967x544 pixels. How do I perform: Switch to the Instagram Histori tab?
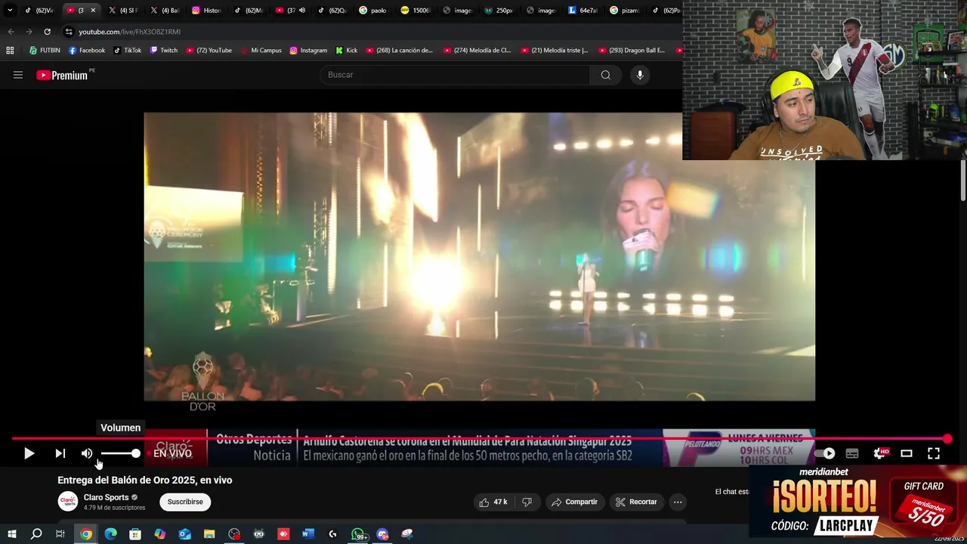[x=206, y=11]
